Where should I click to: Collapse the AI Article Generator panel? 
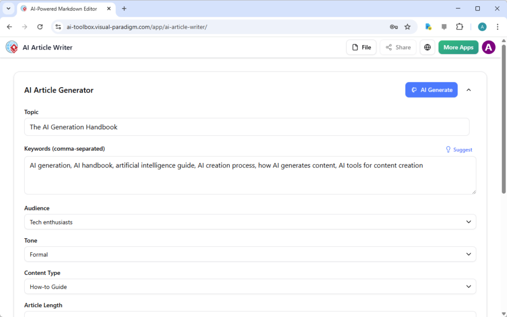click(x=468, y=90)
